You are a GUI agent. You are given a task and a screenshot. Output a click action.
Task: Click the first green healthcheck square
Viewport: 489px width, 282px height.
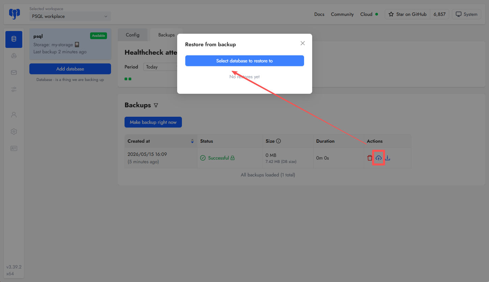point(126,79)
